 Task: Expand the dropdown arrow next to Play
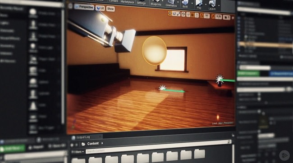(206, 4)
